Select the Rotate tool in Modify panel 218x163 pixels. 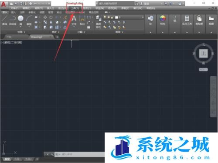(x=51, y=17)
